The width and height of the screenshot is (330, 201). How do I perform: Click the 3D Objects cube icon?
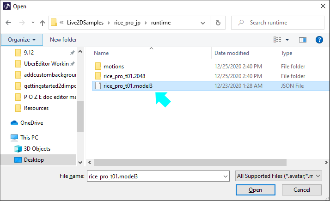[x=18, y=149]
